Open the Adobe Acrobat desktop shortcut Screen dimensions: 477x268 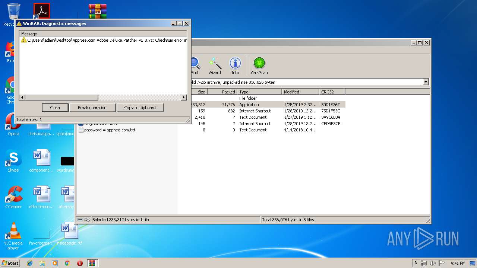41,11
